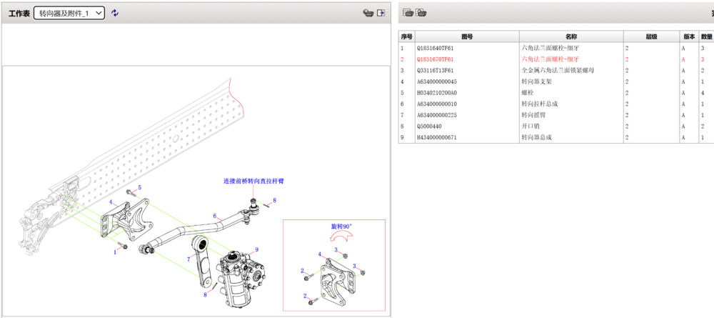714x318 pixels.
Task: Click the 层级 column header
Action: pyautogui.click(x=651, y=36)
